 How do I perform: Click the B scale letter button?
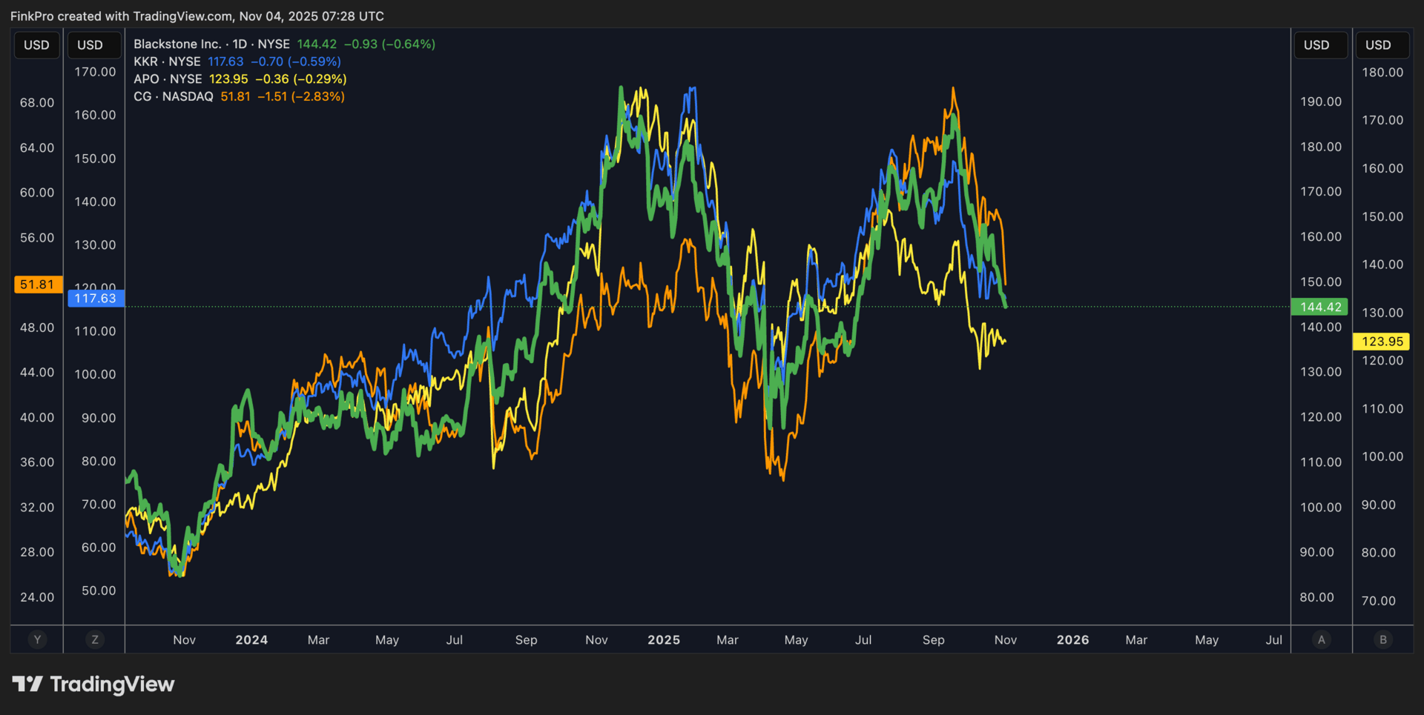1382,639
